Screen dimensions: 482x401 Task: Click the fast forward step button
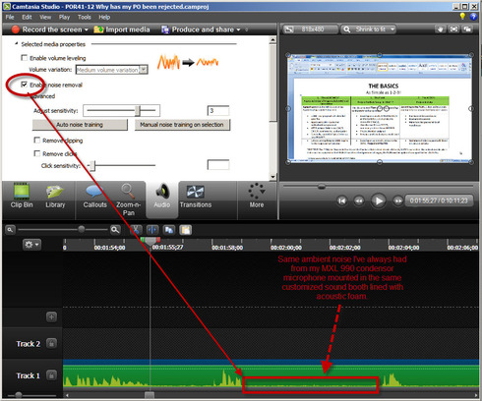tap(397, 200)
